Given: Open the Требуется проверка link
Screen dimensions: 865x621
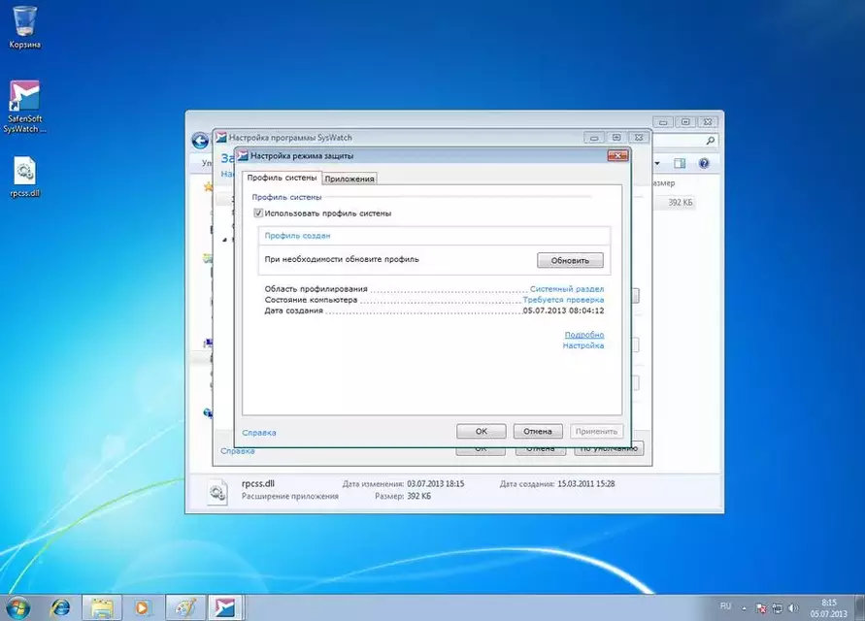Looking at the screenshot, I should point(563,300).
